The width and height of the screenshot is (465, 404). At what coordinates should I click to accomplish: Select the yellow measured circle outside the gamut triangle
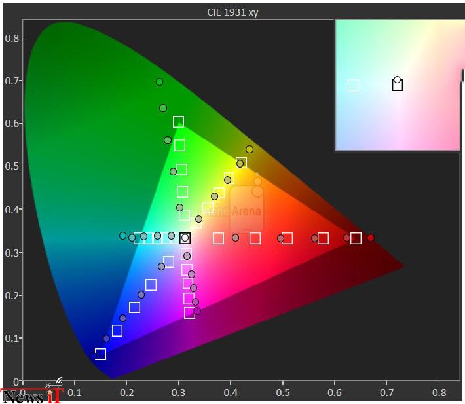point(250,149)
